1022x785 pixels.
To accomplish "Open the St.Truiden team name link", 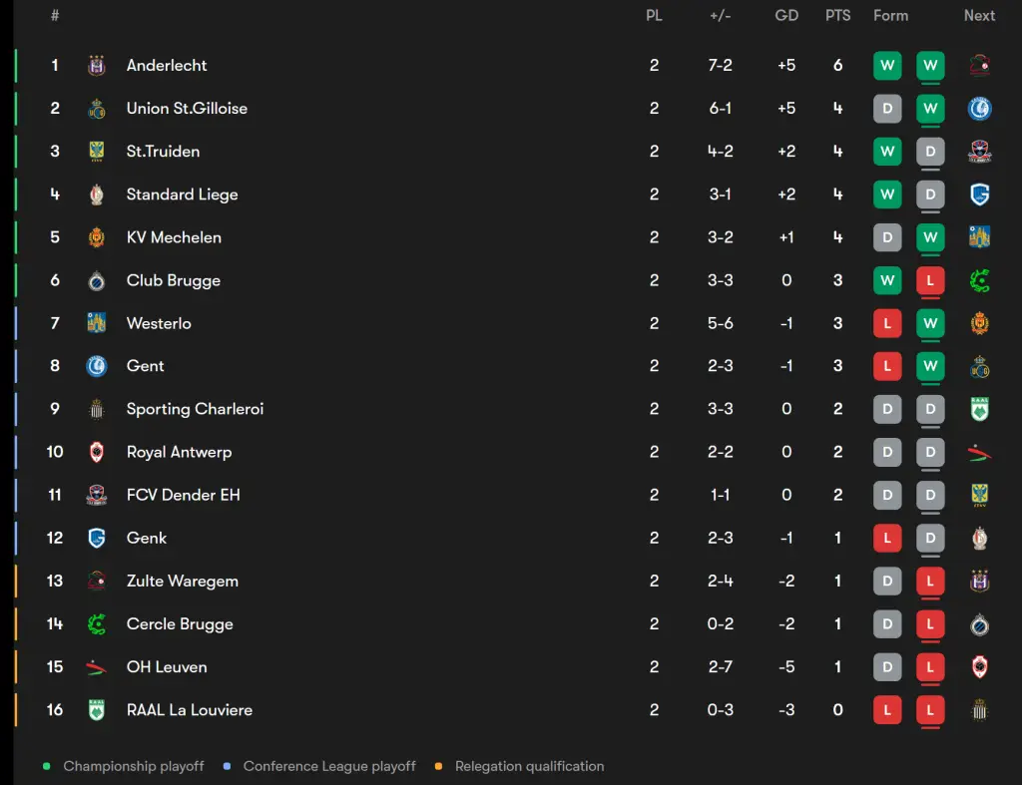I will tap(163, 152).
